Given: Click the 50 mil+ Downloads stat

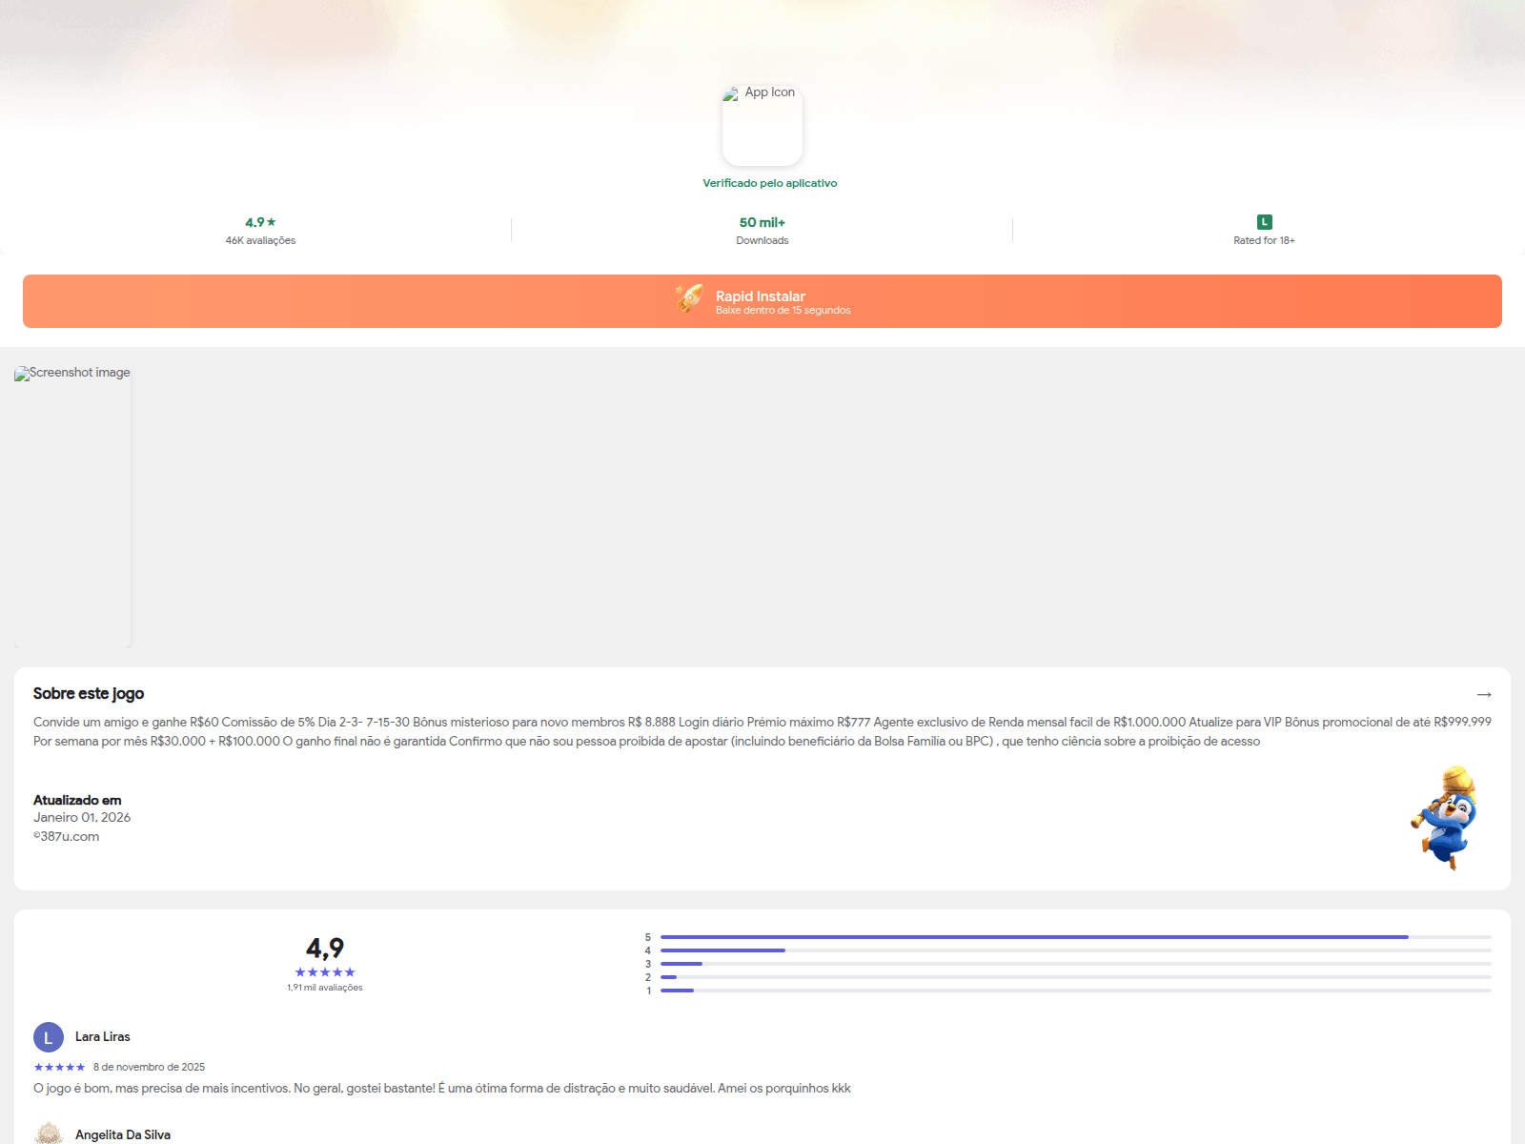Looking at the screenshot, I should (x=762, y=231).
